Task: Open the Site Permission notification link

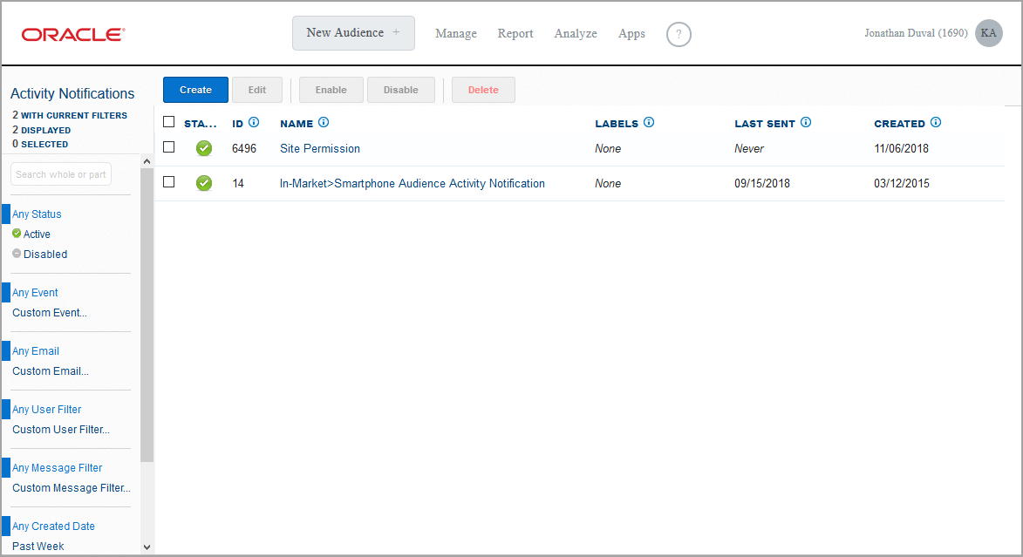Action: coord(320,149)
